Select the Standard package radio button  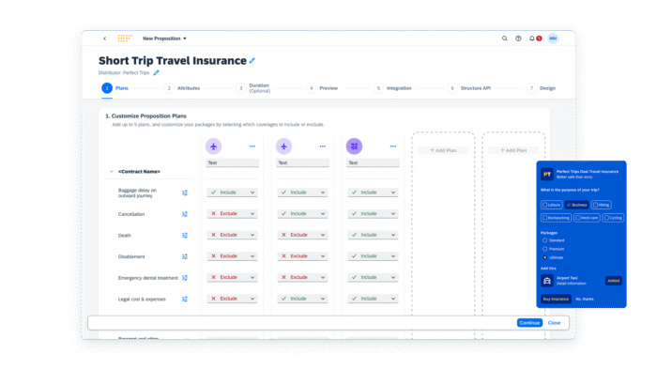(544, 240)
